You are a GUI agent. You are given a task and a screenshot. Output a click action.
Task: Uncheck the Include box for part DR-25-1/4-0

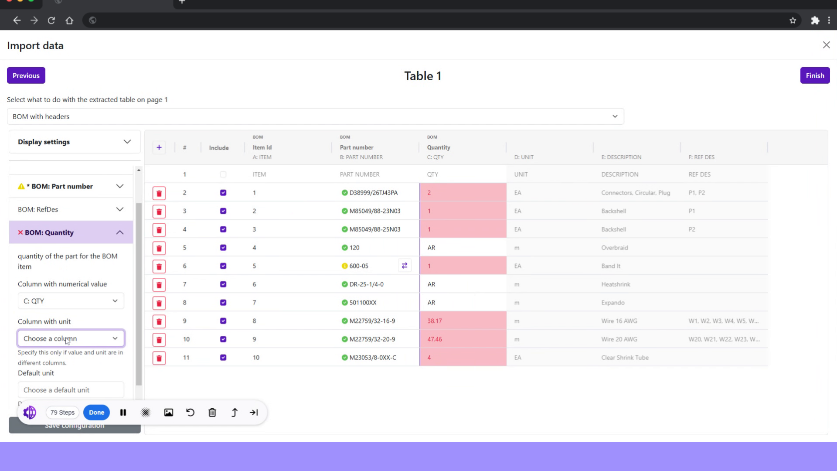tap(223, 284)
